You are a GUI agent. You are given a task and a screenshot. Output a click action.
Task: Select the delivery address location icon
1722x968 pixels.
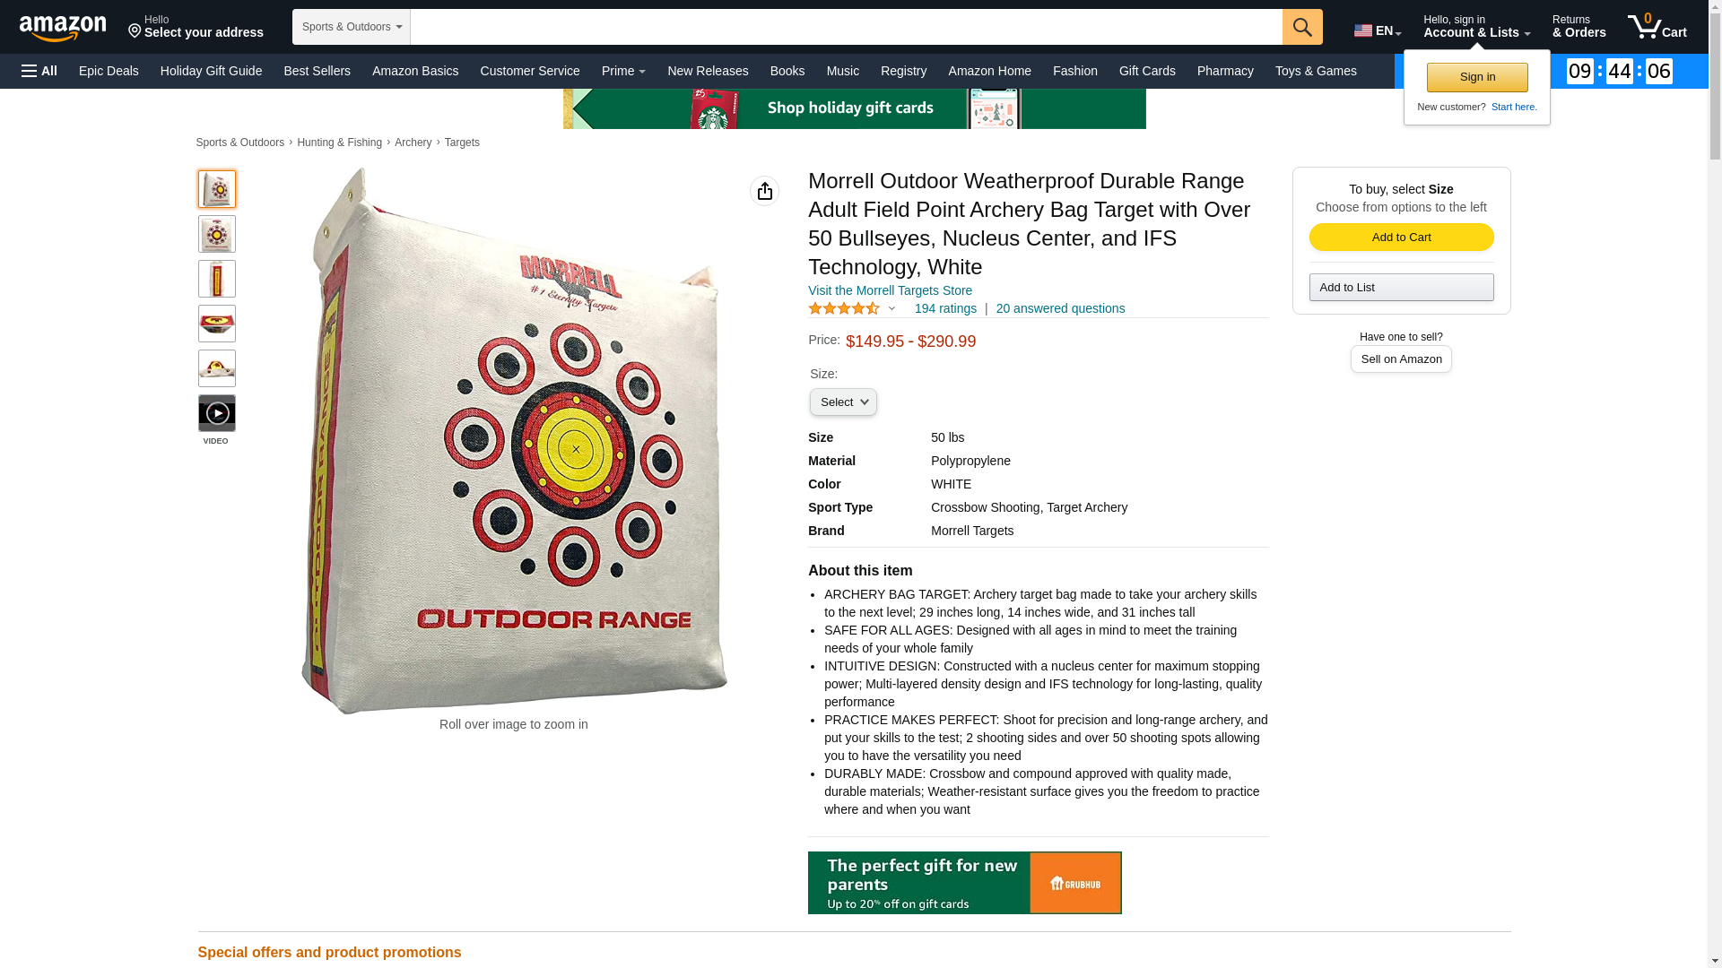click(135, 31)
